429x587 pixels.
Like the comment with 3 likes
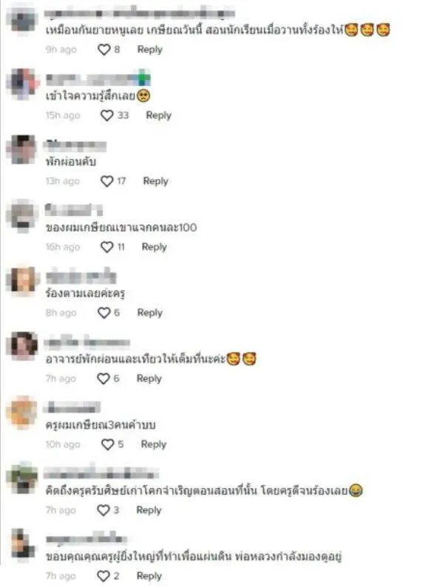tap(104, 510)
